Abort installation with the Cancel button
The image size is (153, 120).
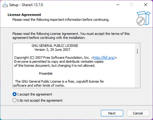point(138,113)
